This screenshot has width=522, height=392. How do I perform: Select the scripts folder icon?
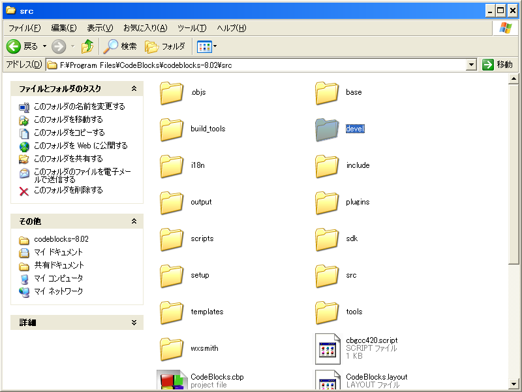(172, 239)
